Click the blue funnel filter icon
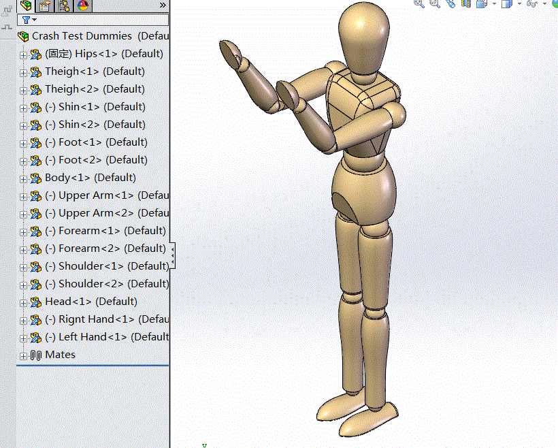 [x=26, y=20]
